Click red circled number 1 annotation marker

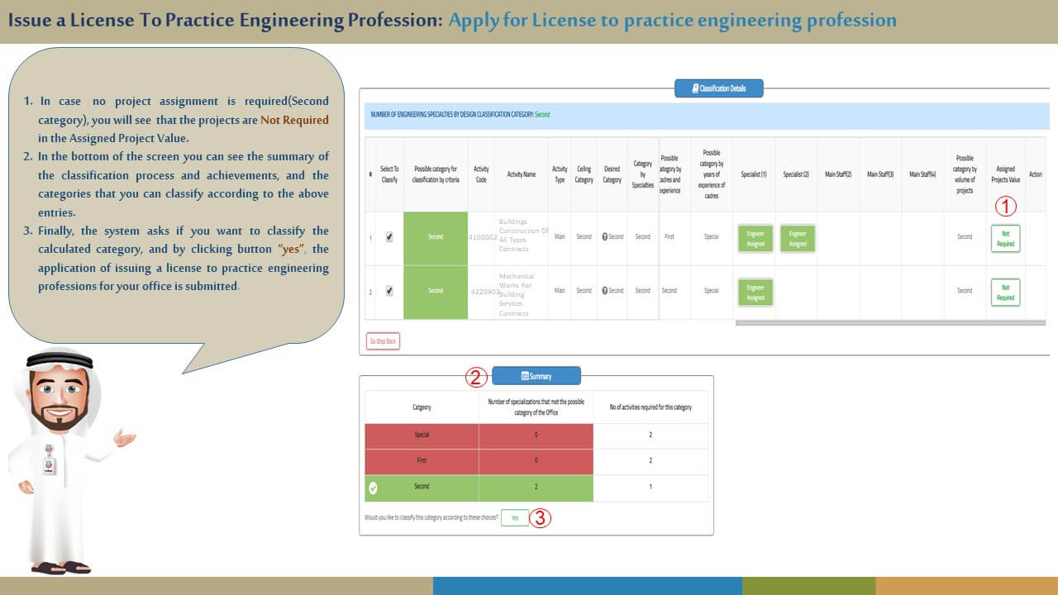pyautogui.click(x=1005, y=206)
